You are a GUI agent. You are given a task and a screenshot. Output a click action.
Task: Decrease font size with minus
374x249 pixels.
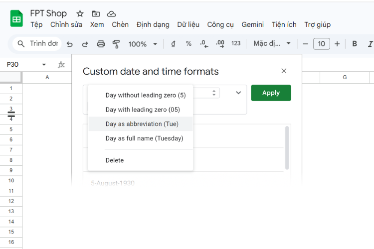click(x=305, y=44)
